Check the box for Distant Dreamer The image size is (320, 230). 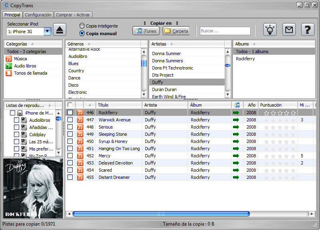tap(70, 177)
